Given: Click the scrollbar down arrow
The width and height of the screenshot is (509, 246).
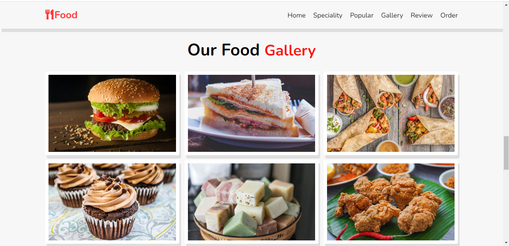Looking at the screenshot, I should [506, 243].
